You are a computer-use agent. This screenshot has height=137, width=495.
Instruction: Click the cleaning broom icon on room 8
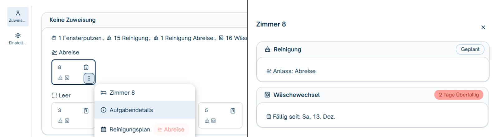(61, 78)
